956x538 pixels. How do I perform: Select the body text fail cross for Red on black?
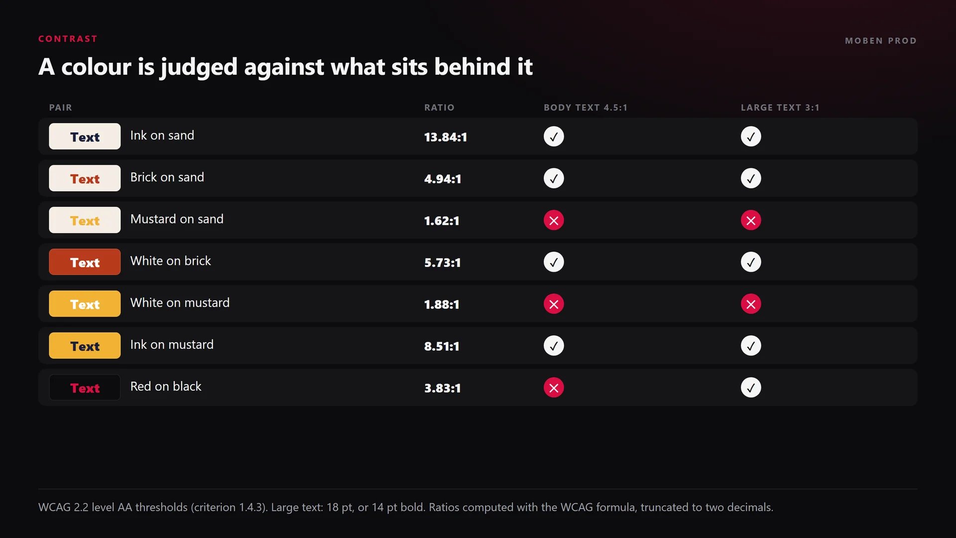(x=554, y=388)
